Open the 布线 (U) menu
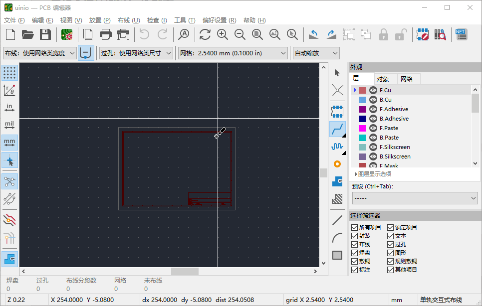482x306 pixels. [129, 20]
